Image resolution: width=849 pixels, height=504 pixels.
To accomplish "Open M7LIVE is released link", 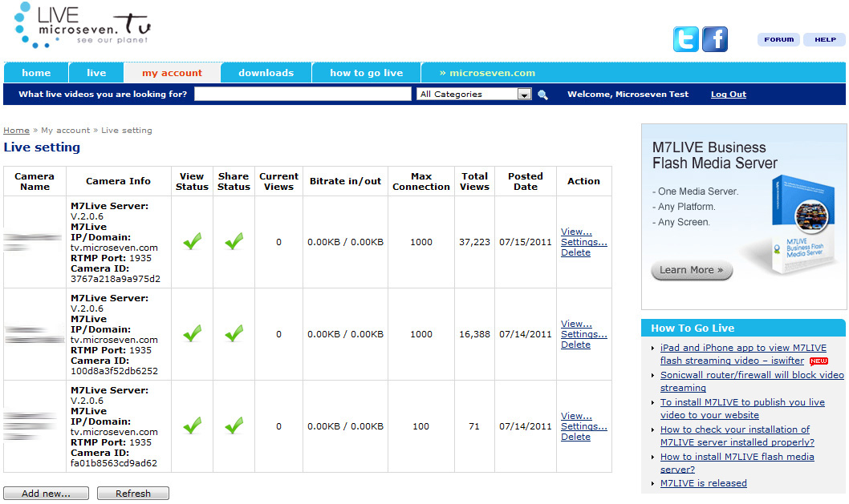I will pos(703,483).
